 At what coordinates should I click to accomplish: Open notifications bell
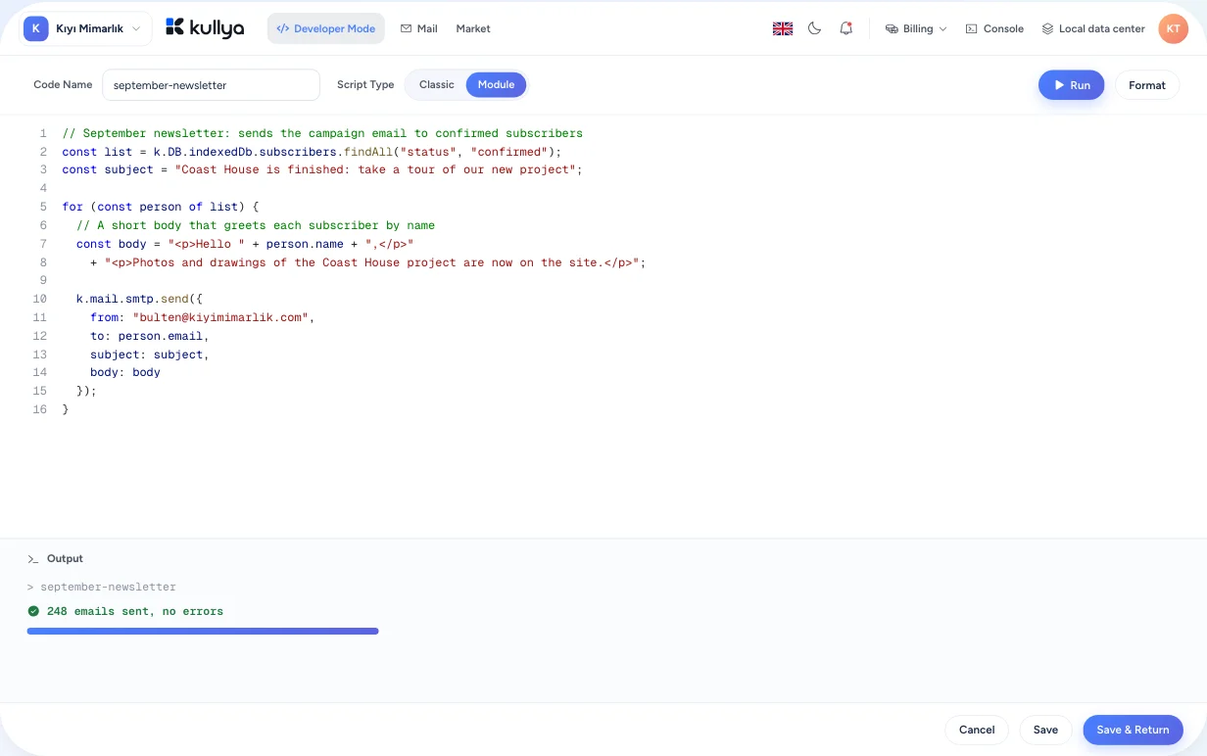(x=846, y=28)
